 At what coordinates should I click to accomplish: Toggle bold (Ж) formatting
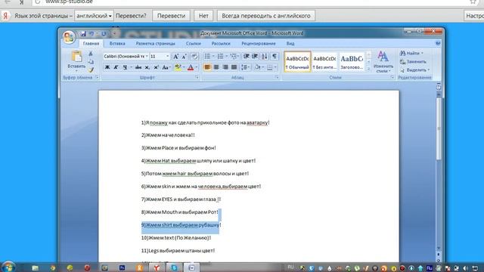pos(107,67)
